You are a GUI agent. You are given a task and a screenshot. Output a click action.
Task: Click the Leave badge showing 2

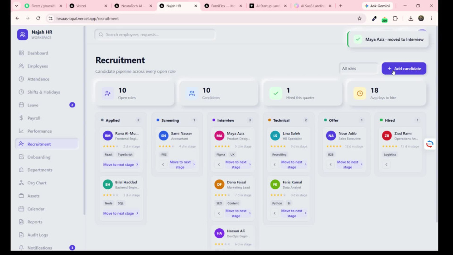pyautogui.click(x=72, y=105)
